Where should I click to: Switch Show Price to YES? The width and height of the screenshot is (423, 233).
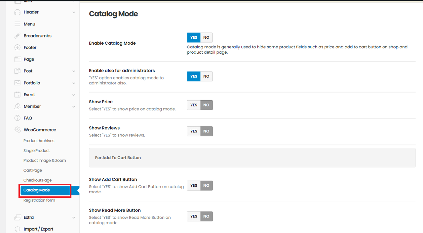click(194, 105)
